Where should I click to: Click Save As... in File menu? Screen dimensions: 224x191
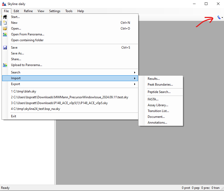point(17,53)
